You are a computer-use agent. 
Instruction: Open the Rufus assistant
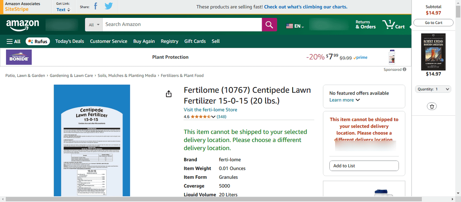38,41
